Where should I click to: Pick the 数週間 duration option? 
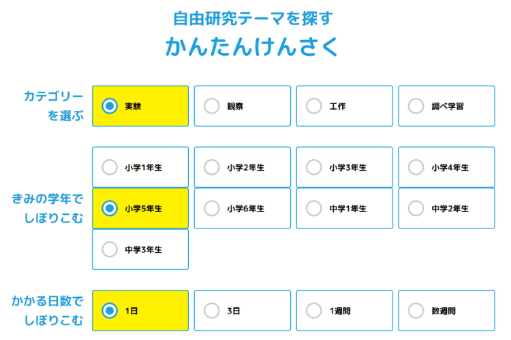point(416,311)
